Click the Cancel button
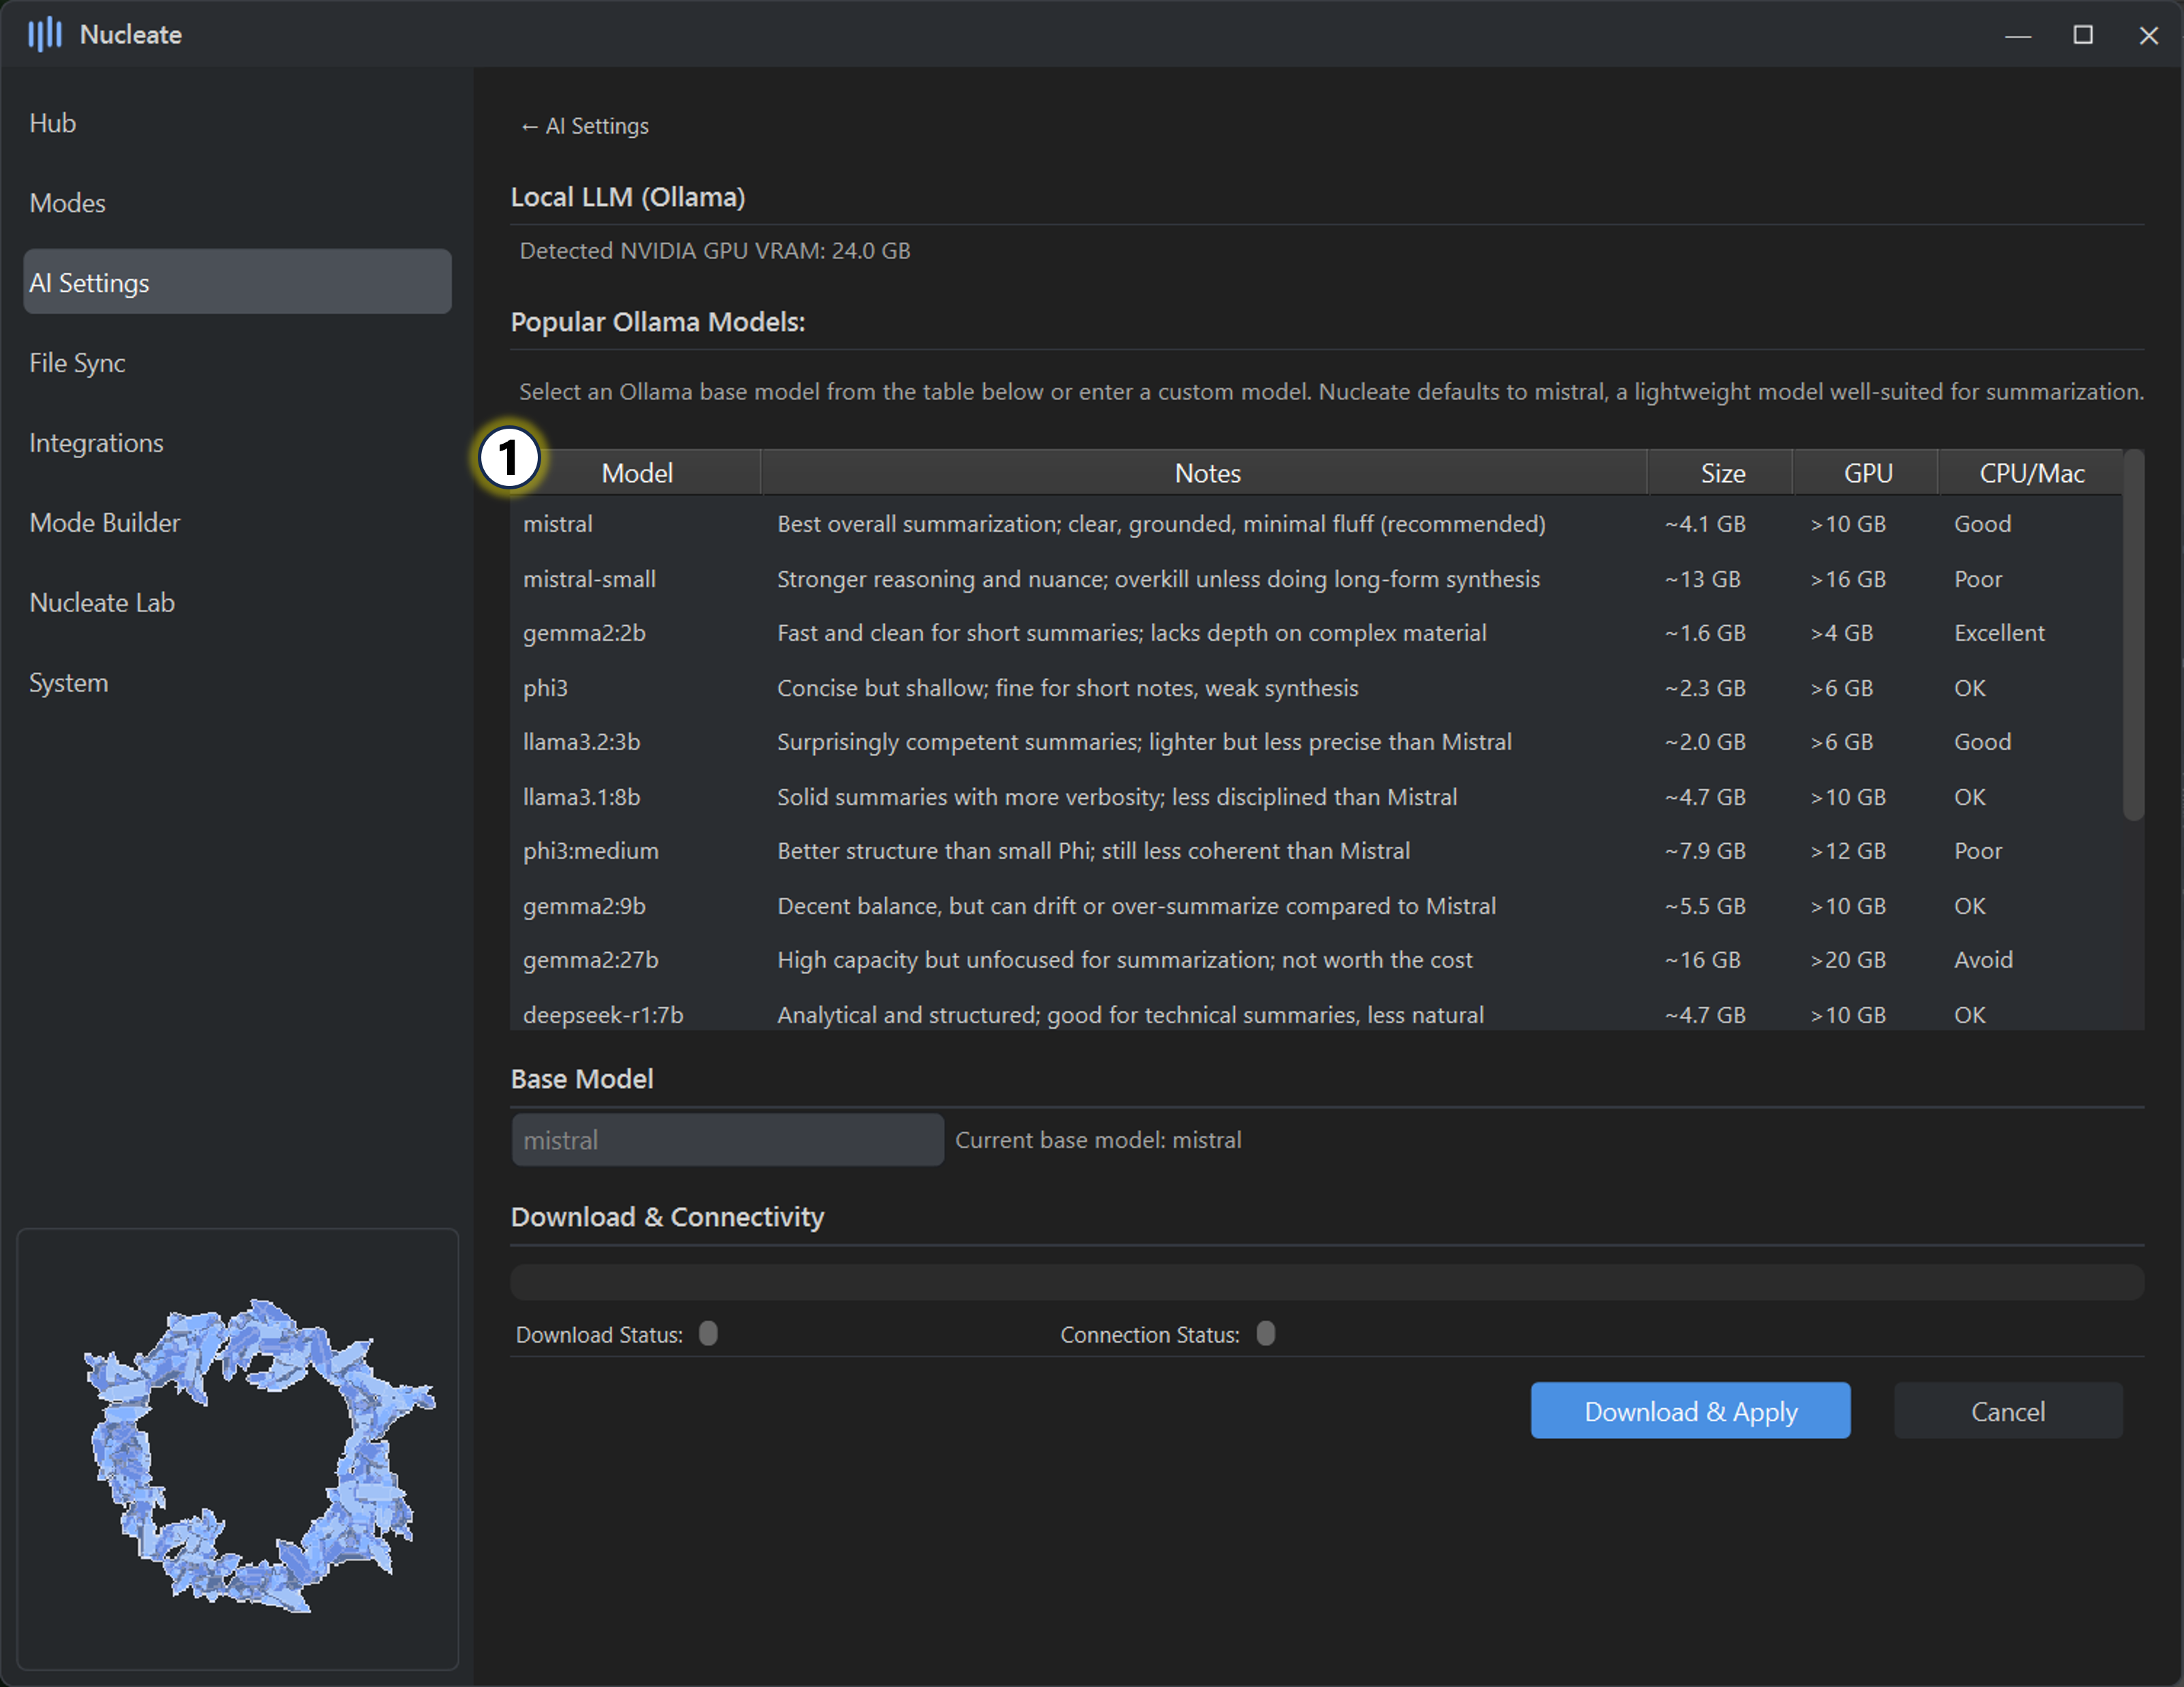 (x=2007, y=1411)
